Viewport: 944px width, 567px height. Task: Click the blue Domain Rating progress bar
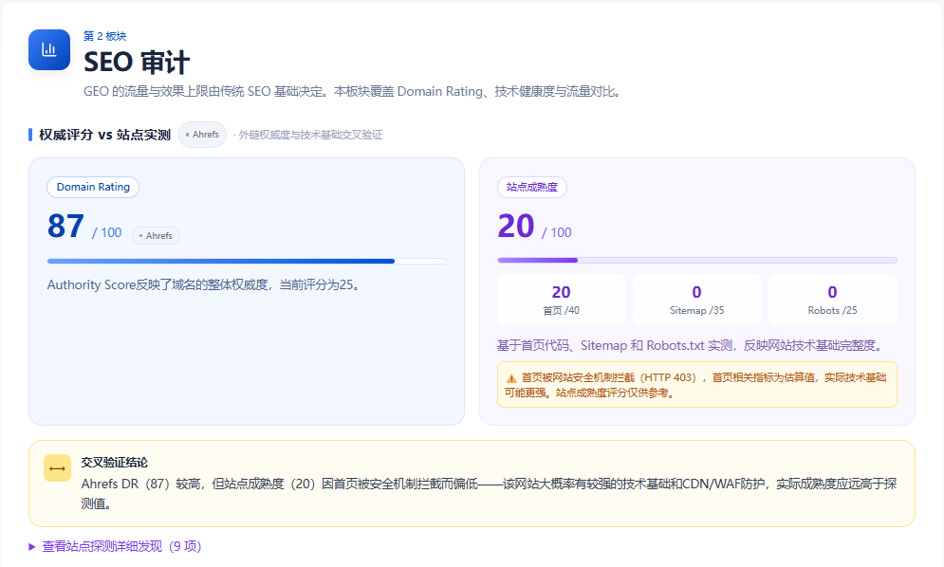(247, 262)
